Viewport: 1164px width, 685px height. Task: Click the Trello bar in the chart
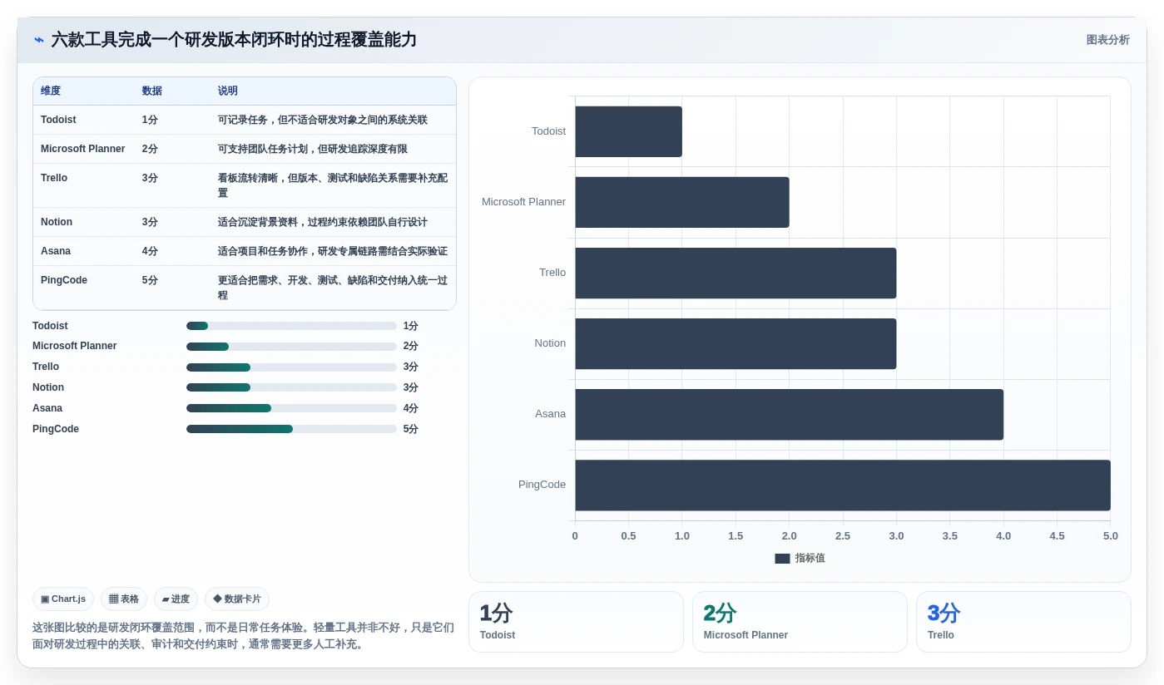click(x=736, y=273)
